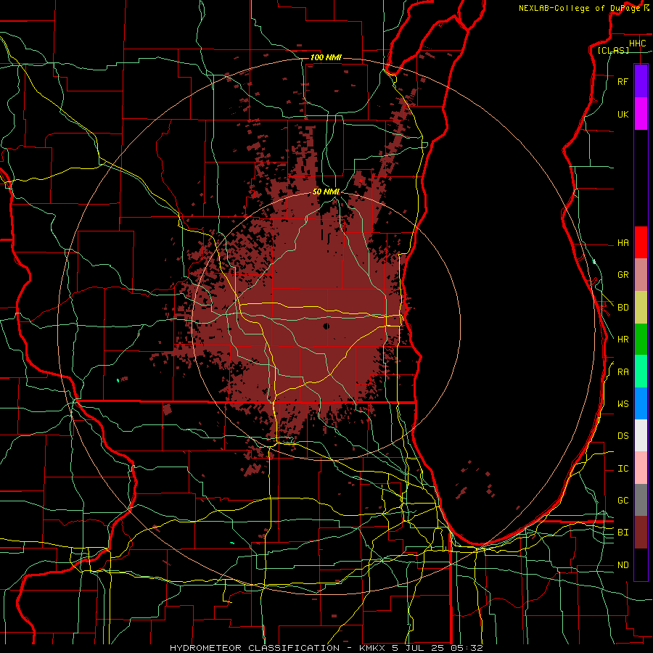Click the '[CLAS]' legend heading
Viewport: 653px width, 653px height.
point(613,50)
